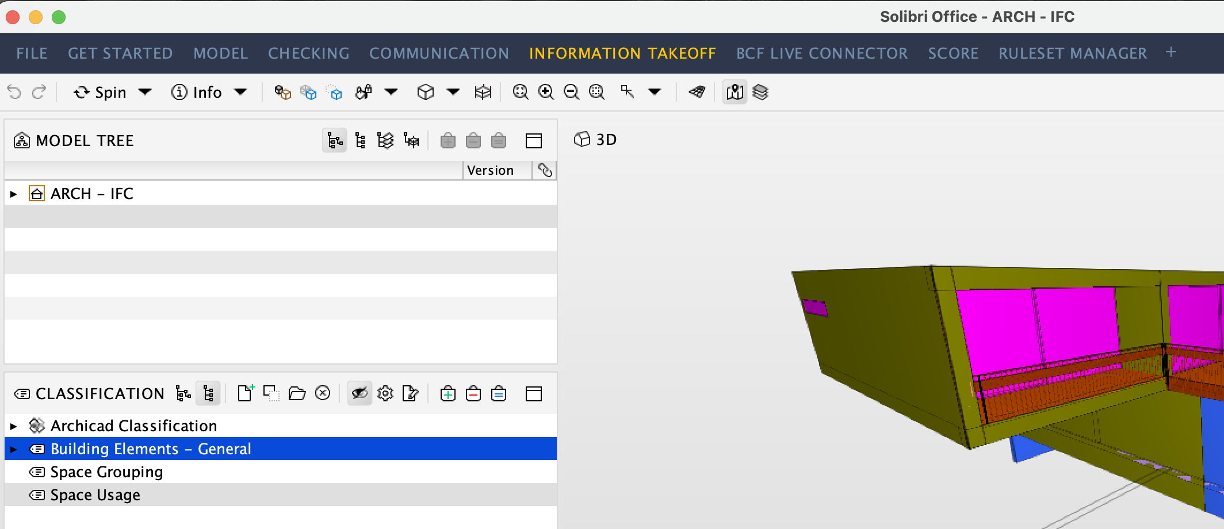
Task: Switch to the COMMUNICATION tab
Action: (x=439, y=53)
